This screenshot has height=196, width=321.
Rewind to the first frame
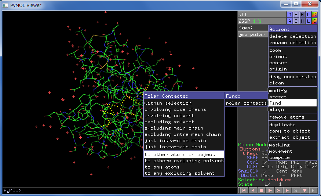click(x=244, y=190)
